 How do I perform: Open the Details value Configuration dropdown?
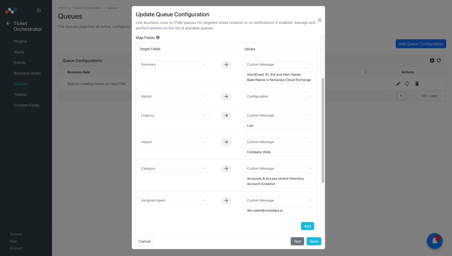279,96
